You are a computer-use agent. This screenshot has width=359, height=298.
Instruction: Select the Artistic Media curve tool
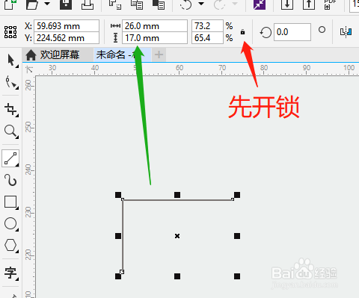pos(10,180)
